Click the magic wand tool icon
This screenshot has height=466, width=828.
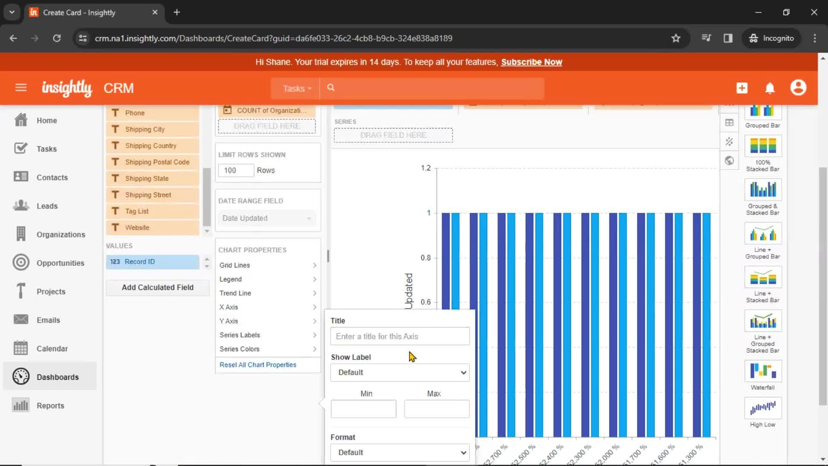pyautogui.click(x=729, y=142)
